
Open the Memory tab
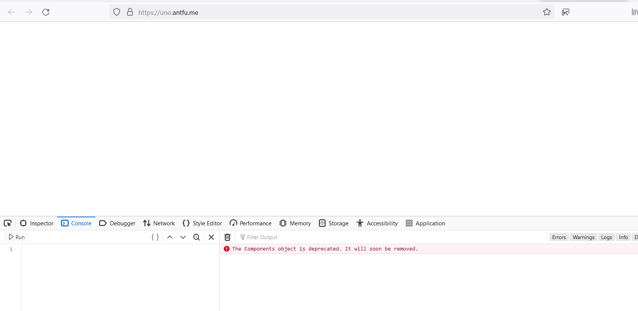[295, 223]
